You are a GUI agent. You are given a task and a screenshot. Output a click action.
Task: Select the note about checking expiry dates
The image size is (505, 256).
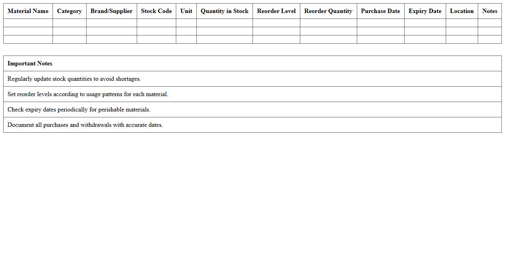tap(79, 109)
